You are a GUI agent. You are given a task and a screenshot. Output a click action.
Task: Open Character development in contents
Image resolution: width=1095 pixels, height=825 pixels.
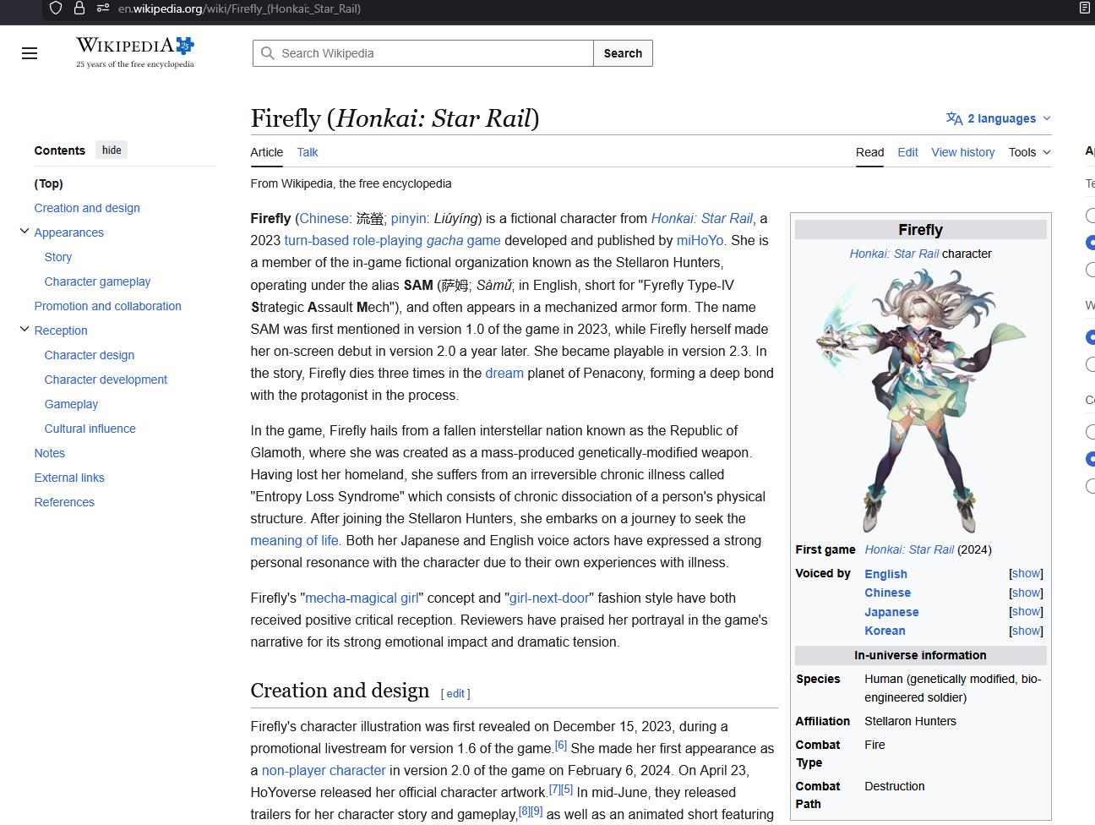(106, 380)
